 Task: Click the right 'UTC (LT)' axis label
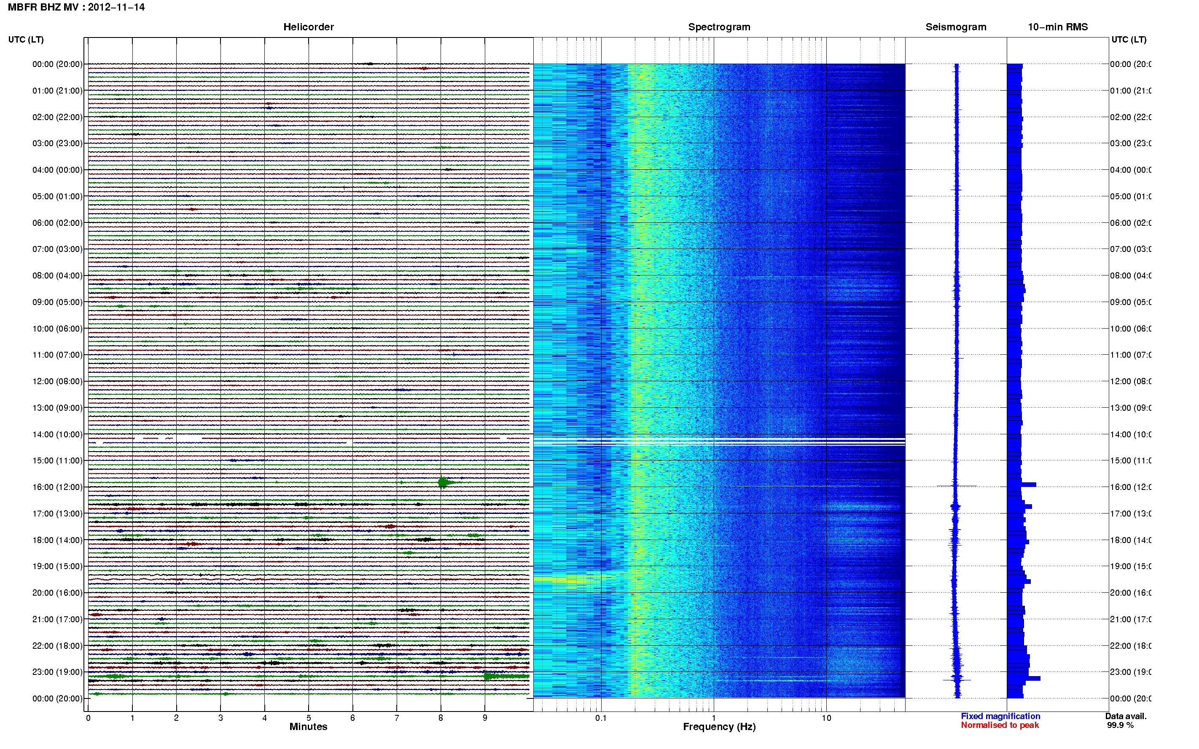(x=1129, y=39)
